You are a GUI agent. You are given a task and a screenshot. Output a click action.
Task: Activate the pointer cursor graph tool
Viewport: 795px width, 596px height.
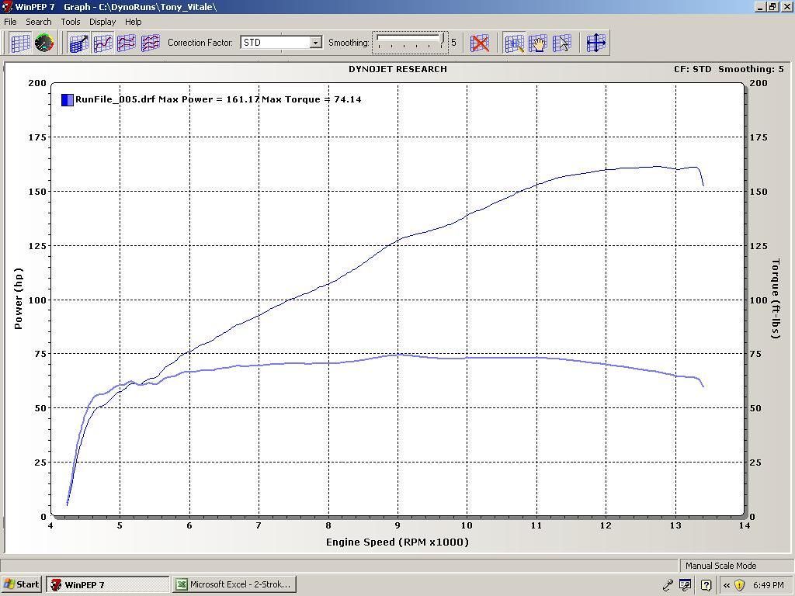click(562, 43)
